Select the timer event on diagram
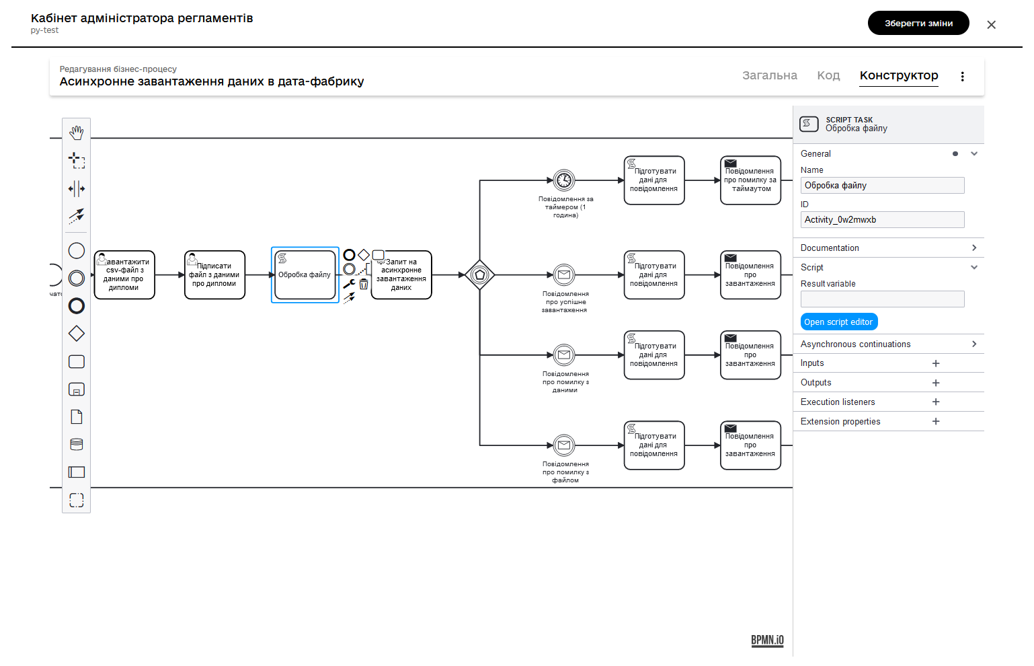The width and height of the screenshot is (1034, 666). 564,180
